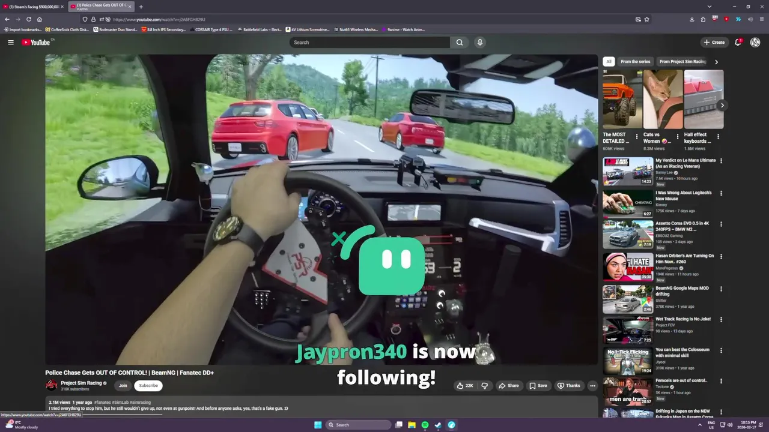769x432 pixels.
Task: Click the browser URL address bar
Action: pyautogui.click(x=366, y=19)
